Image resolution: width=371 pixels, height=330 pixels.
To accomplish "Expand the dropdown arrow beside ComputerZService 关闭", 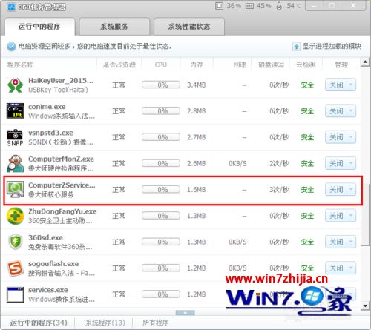I will 351,190.
